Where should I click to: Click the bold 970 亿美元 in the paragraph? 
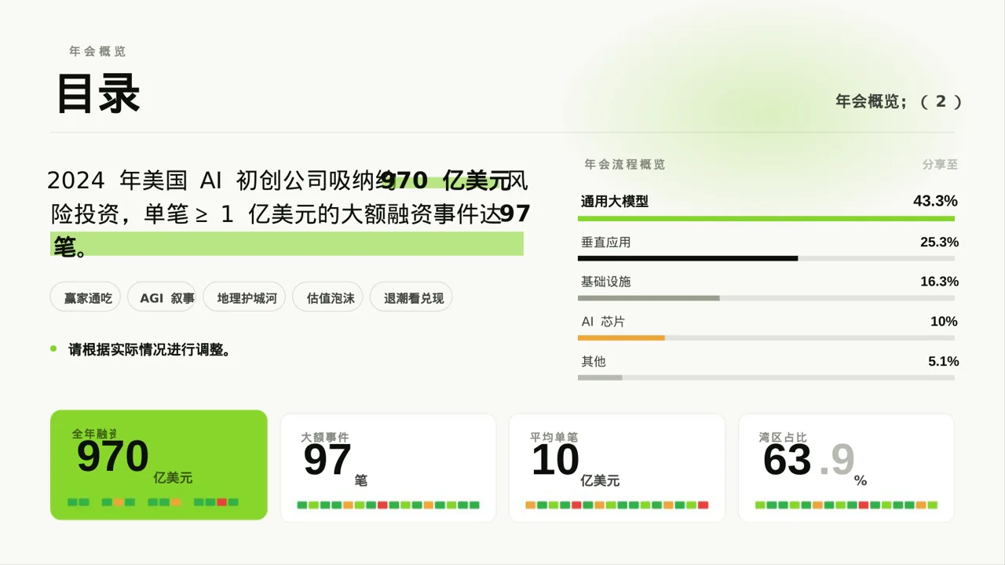click(446, 181)
